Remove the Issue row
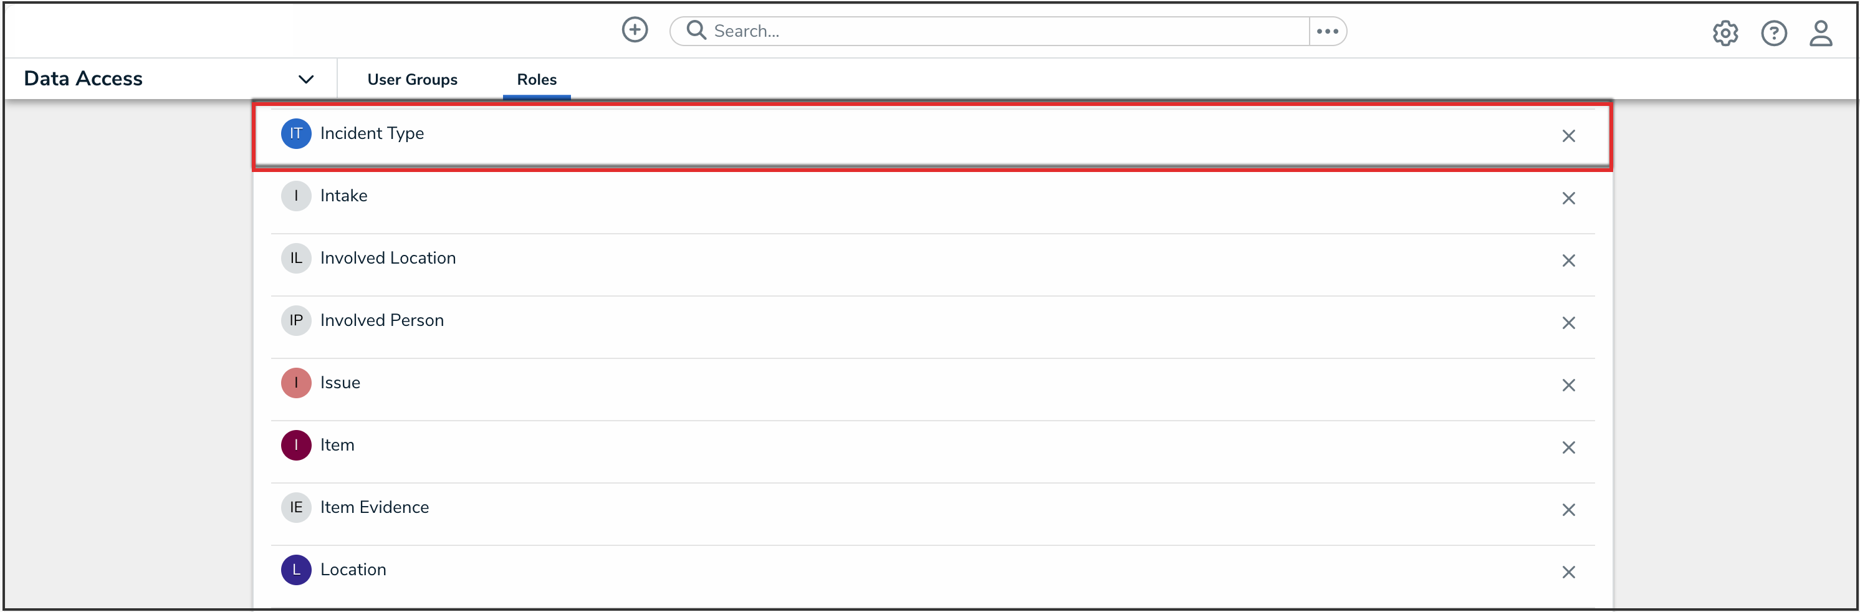 (x=1568, y=385)
